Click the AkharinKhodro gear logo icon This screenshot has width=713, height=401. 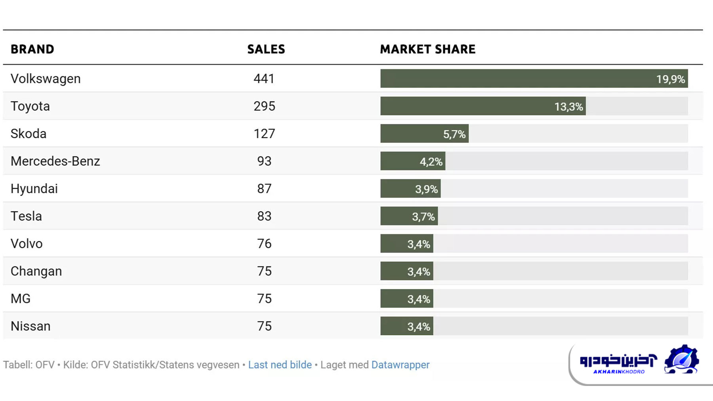tap(681, 359)
